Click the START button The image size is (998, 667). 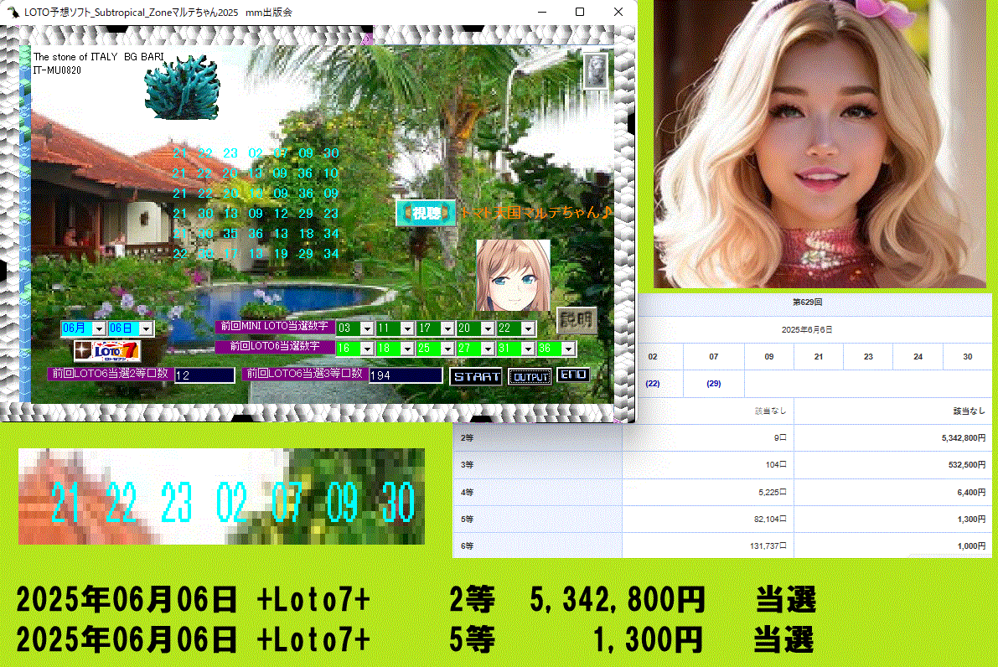click(x=476, y=377)
